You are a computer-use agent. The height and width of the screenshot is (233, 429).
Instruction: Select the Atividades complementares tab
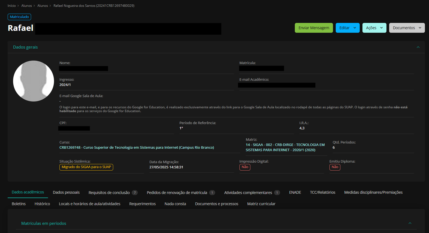point(248,193)
